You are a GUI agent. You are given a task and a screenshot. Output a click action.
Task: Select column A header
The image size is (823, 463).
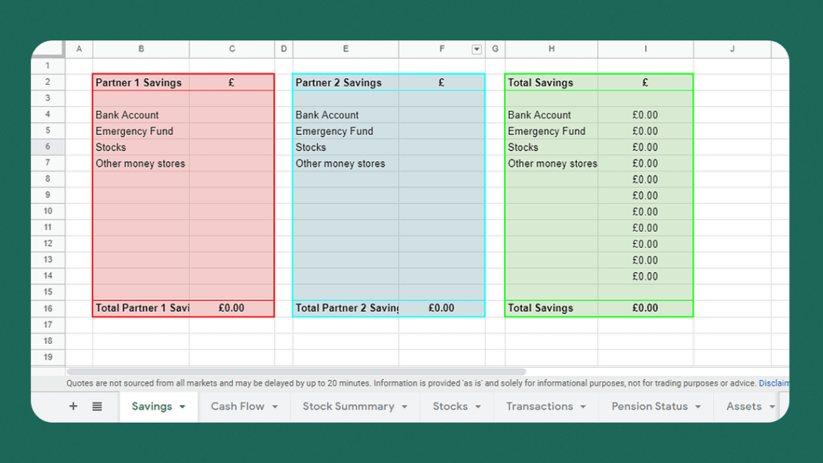tap(79, 49)
